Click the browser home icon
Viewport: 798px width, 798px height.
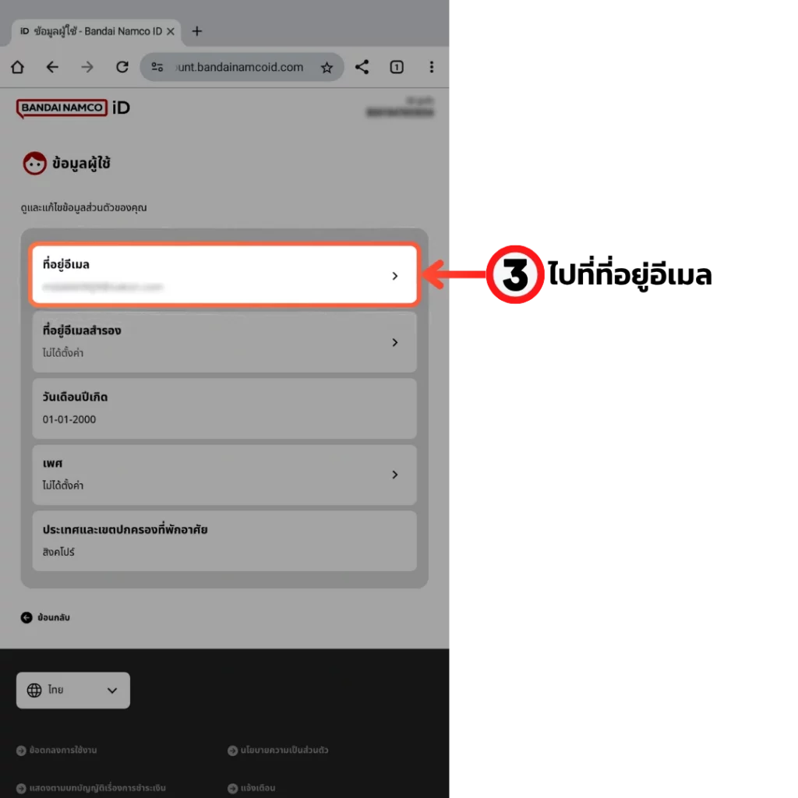(x=17, y=67)
